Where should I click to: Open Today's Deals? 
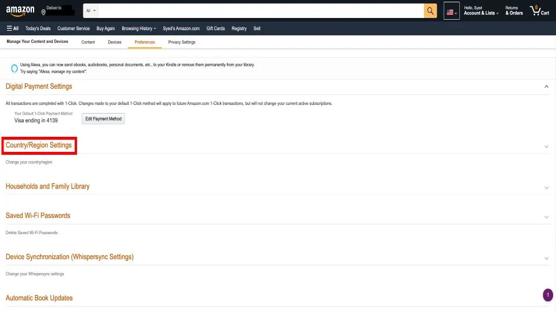[x=38, y=28]
